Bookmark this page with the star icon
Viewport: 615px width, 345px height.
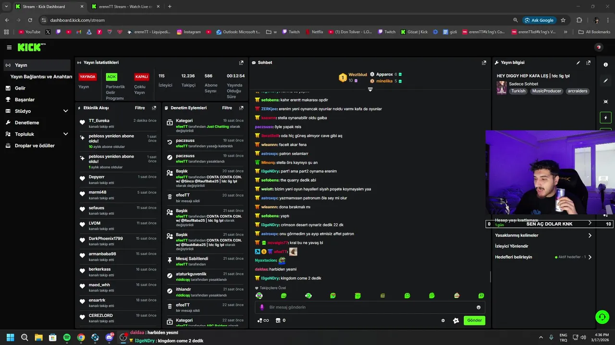(563, 20)
